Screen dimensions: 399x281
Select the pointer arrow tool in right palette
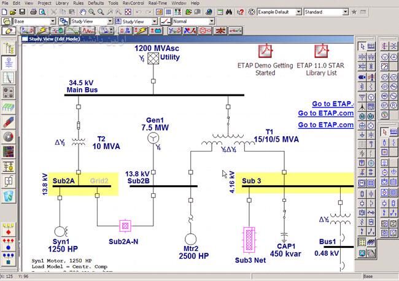coord(362,46)
